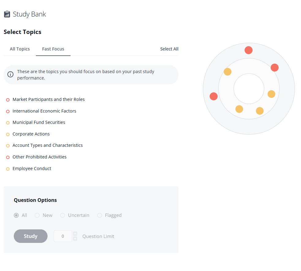Viewport: 301px width, 271px height.
Task: Click the info icon in the notice banner
Action: [10, 75]
